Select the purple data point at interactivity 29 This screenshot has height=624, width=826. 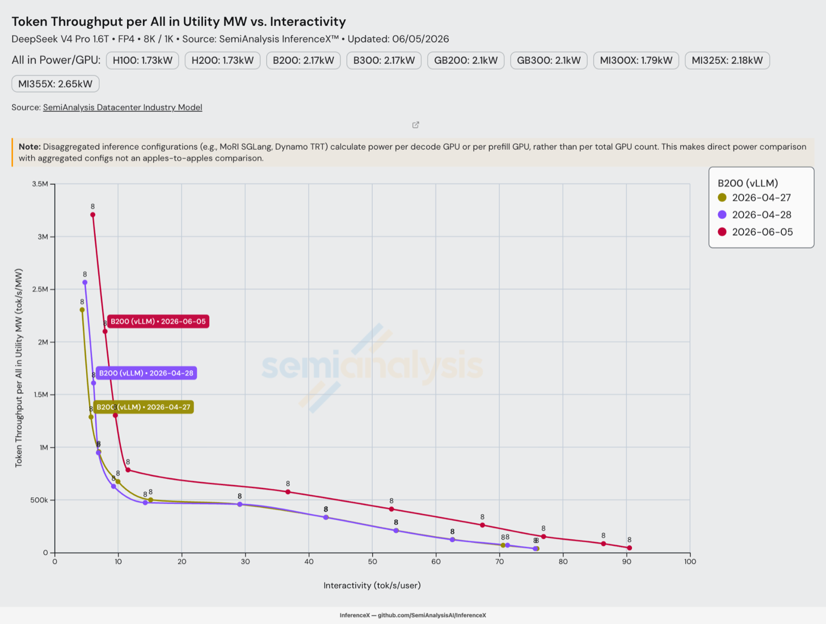tap(240, 504)
